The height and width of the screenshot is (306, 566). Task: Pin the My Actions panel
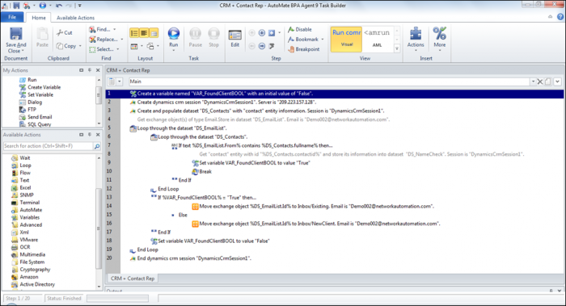coord(90,70)
